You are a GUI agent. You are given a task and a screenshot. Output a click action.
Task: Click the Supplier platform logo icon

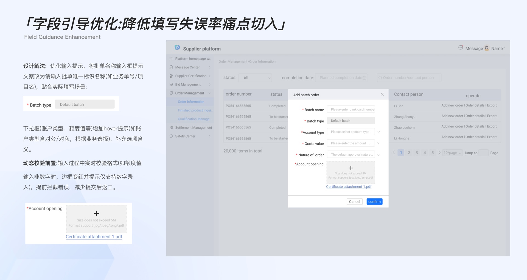(177, 48)
